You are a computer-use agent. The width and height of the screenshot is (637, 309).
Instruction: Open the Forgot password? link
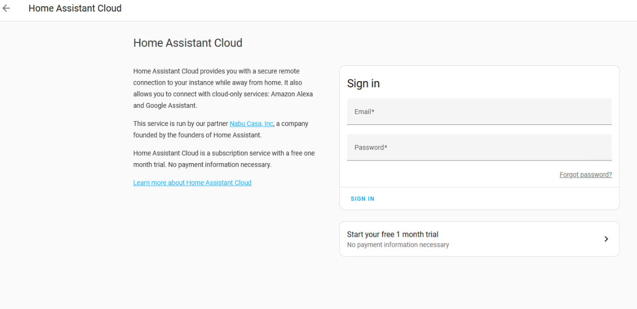tap(585, 175)
